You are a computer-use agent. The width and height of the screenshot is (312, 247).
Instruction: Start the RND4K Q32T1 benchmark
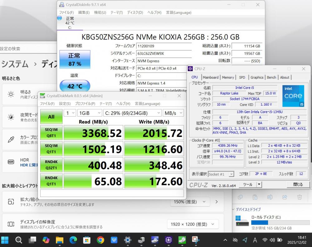pos(51,165)
